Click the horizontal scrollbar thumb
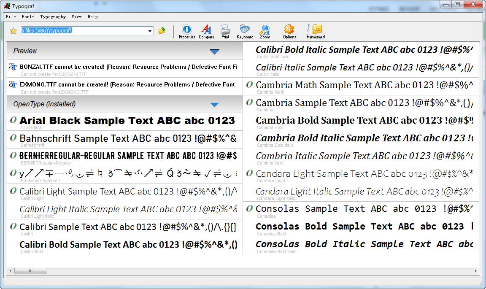This screenshot has height=289, width=486. (x=31, y=271)
